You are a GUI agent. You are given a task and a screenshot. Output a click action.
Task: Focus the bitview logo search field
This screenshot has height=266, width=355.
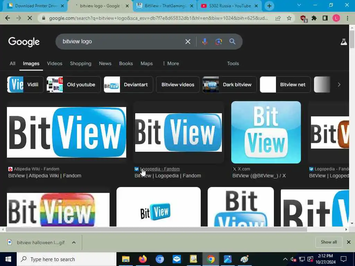click(122, 42)
